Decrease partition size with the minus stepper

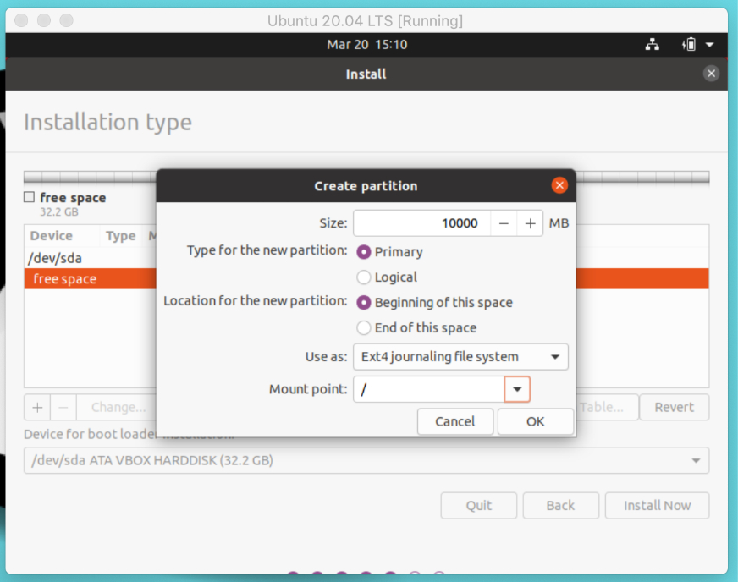pos(504,223)
